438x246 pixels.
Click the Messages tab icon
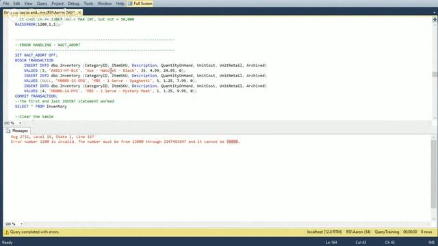[8, 131]
